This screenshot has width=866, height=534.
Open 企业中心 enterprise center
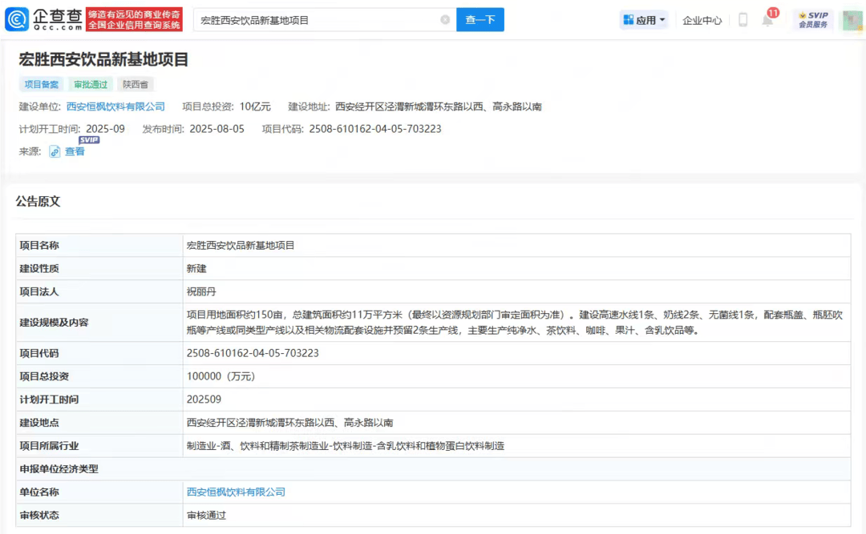tap(702, 19)
